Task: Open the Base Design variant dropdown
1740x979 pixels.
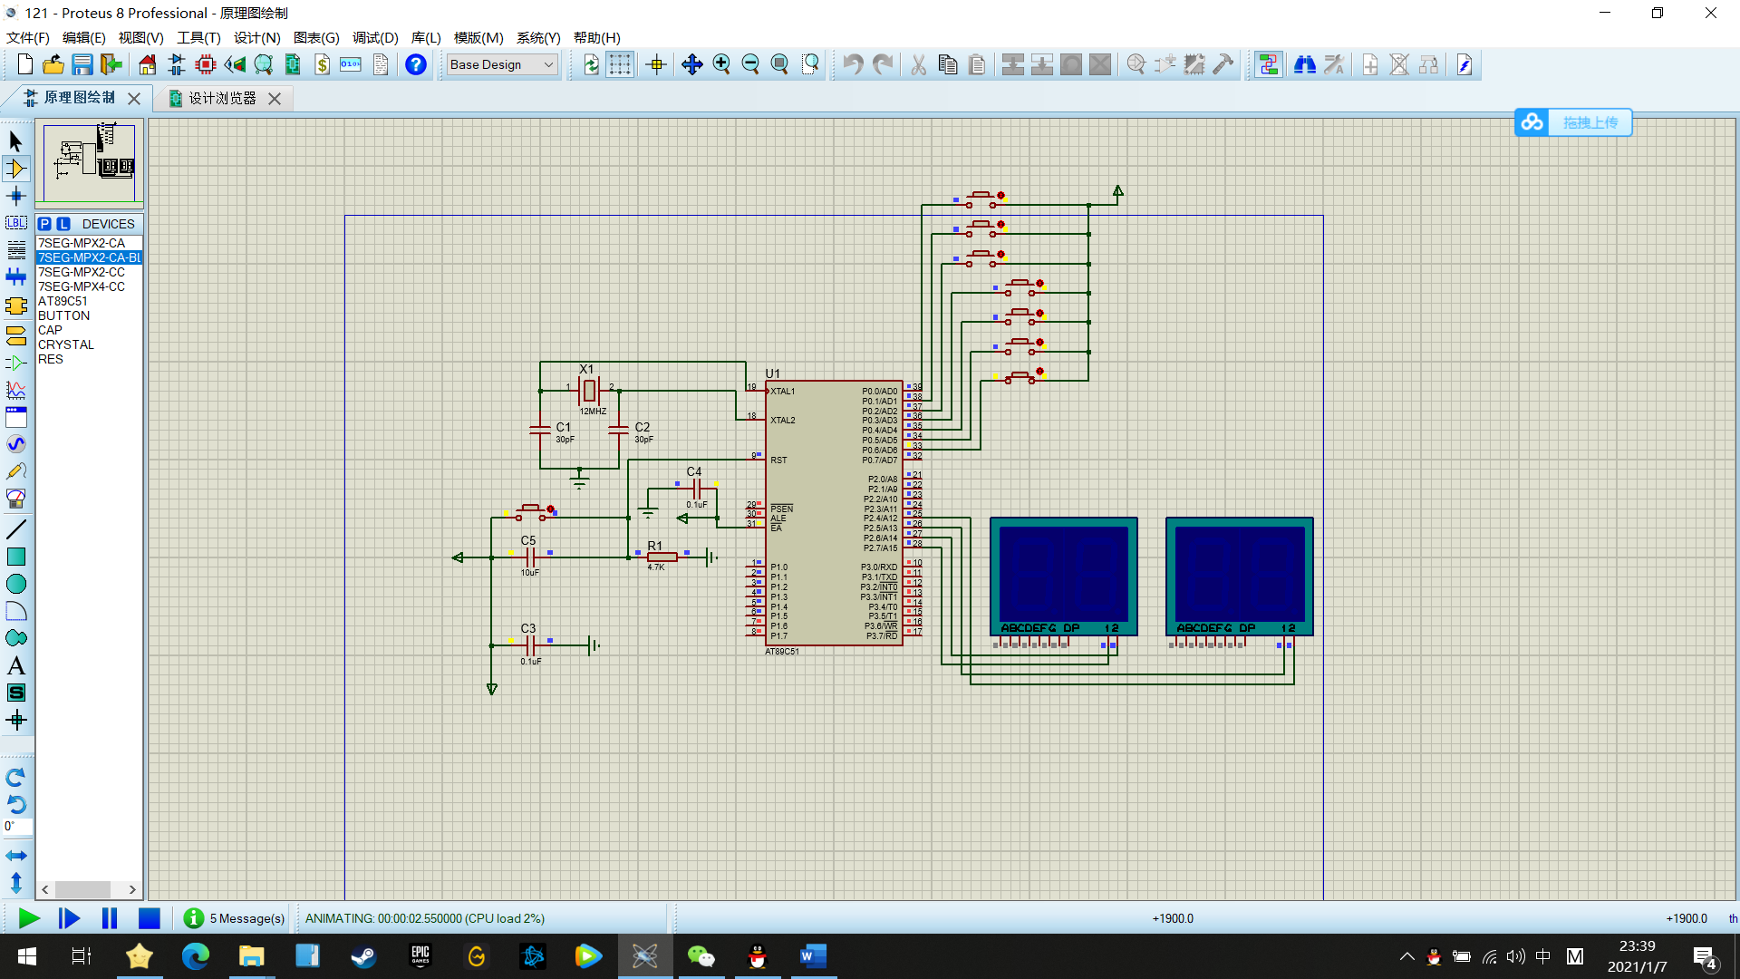Action: tap(502, 64)
